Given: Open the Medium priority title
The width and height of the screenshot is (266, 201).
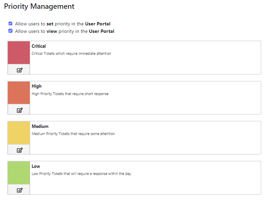Looking at the screenshot, I should (x=40, y=126).
